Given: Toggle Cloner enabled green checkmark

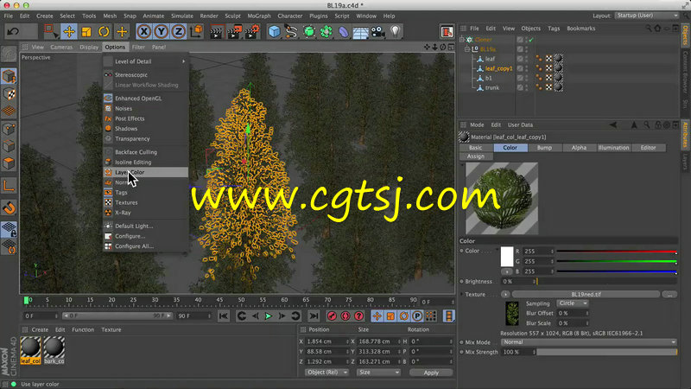Looking at the screenshot, I should tap(531, 40).
